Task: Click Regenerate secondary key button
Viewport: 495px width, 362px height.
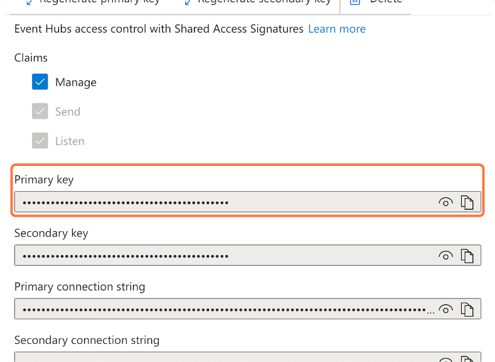Action: point(258,2)
